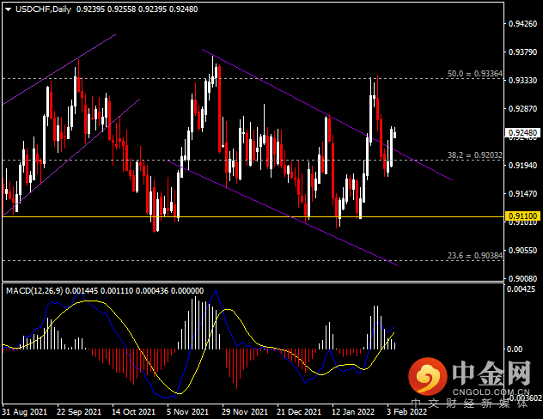Click the 29 Nov 2021 date label
Viewport: 543px width, 419px height.
[245, 412]
